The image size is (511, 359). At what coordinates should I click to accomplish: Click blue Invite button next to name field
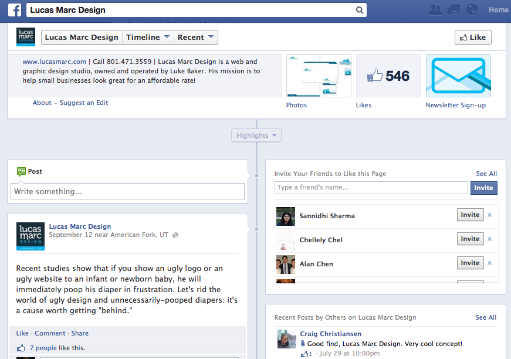(483, 188)
